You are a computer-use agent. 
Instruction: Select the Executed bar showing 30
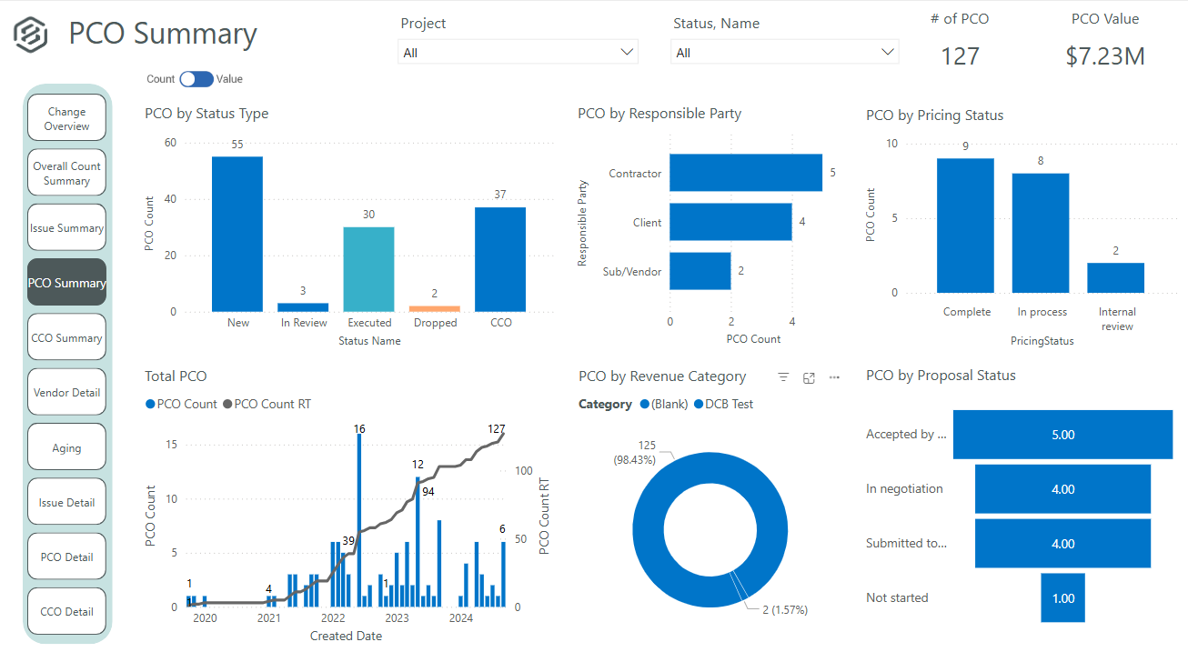click(368, 269)
